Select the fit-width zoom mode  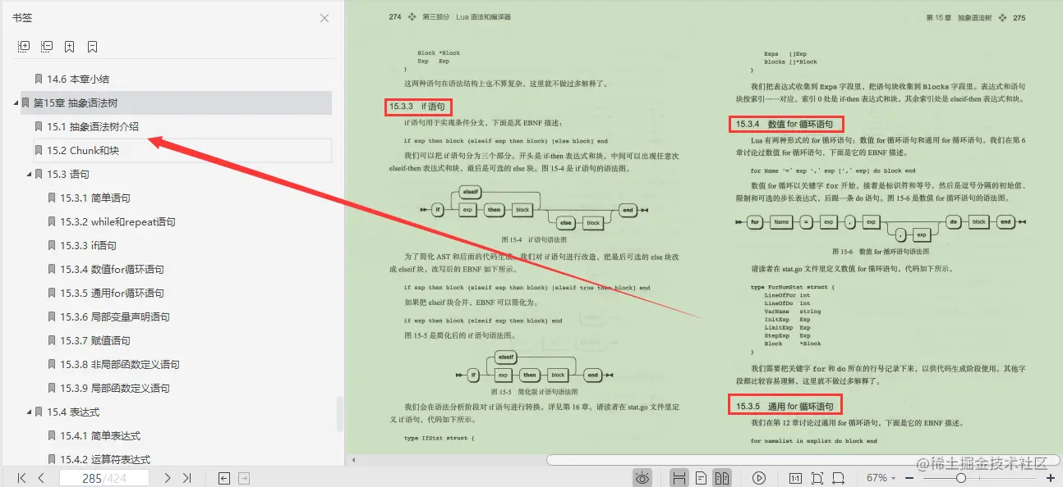click(x=839, y=477)
